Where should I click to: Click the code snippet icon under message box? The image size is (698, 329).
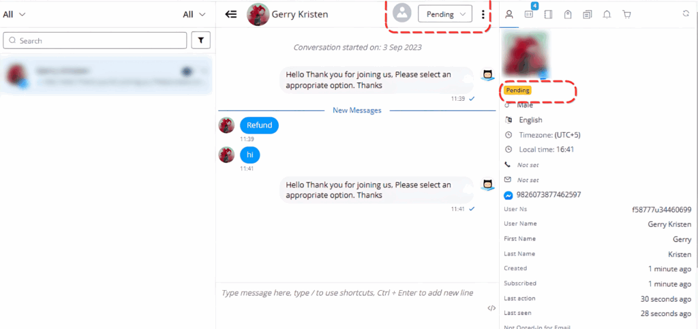(x=491, y=309)
